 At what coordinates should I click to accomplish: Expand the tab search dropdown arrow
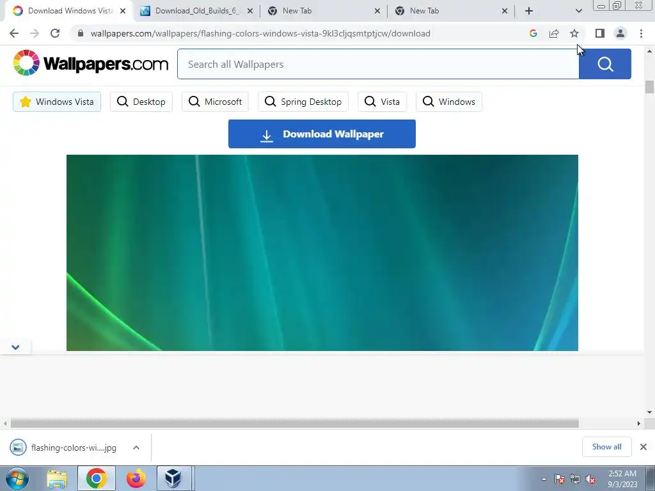point(578,11)
